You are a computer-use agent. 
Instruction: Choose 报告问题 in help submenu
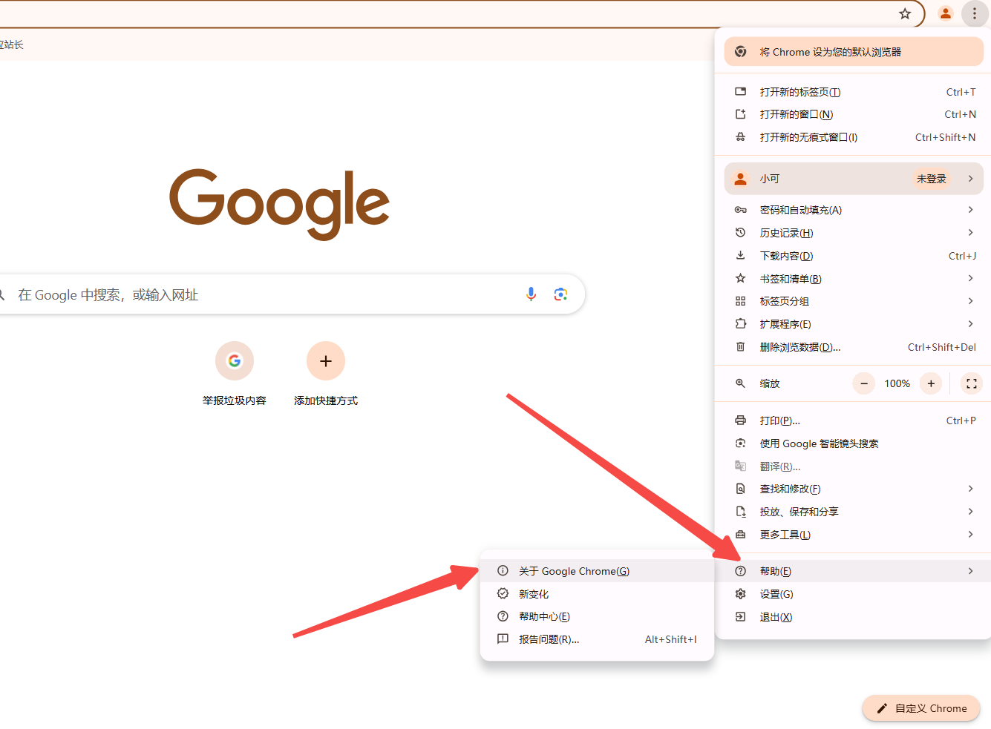(597, 639)
